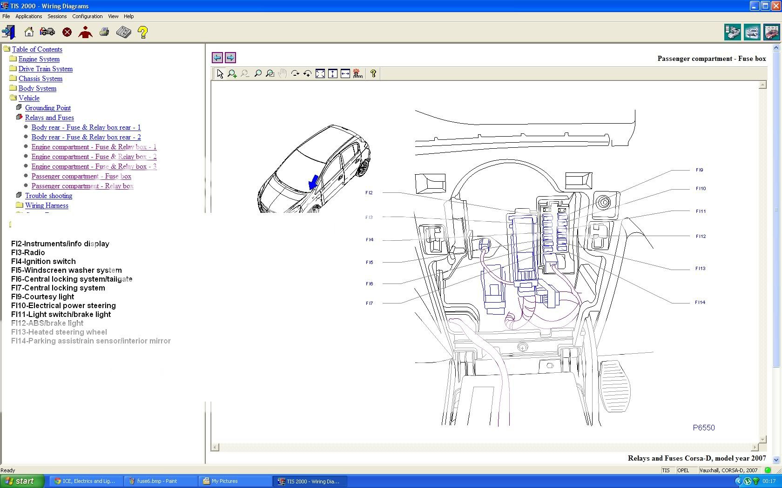Screen dimensions: 782x488
Task: Open the diagram toolbar help question mark
Action: coord(373,73)
